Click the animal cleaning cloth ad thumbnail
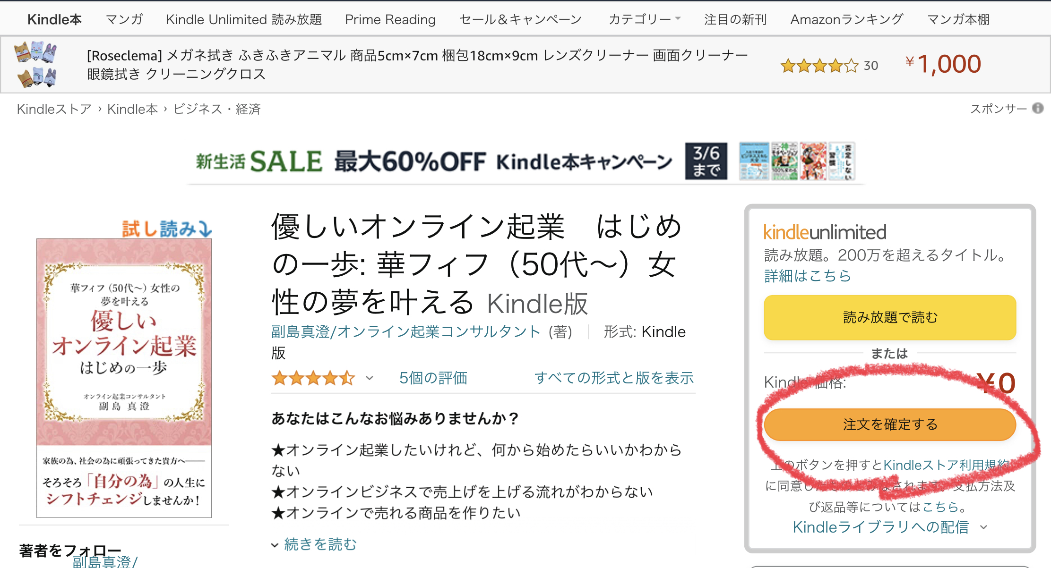This screenshot has height=568, width=1051. [x=37, y=64]
